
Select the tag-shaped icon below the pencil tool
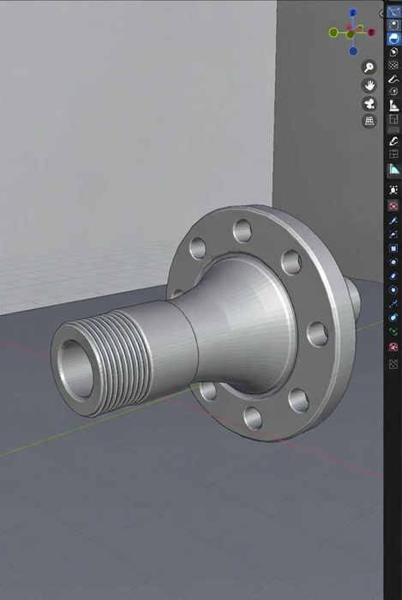pyautogui.click(x=393, y=92)
